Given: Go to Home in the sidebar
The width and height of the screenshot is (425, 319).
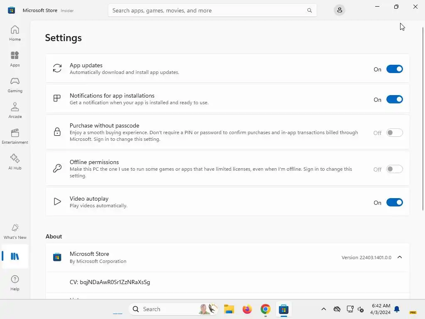Looking at the screenshot, I should pos(15,33).
